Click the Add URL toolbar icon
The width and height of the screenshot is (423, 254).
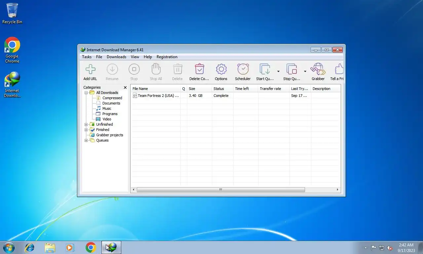(90, 69)
